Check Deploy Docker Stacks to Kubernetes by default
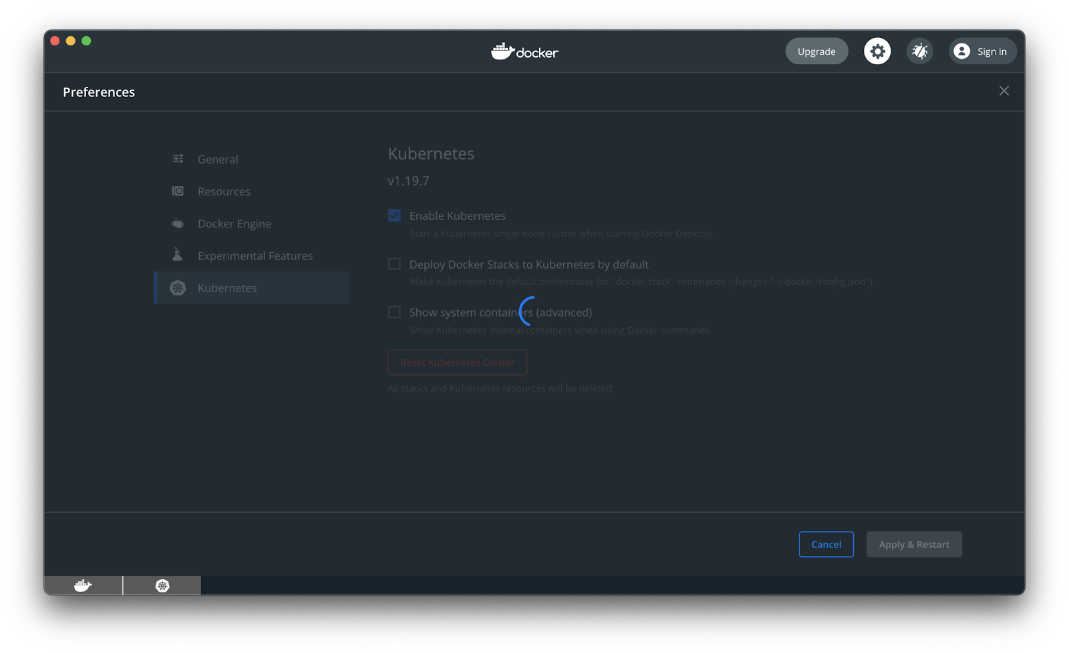 (x=394, y=264)
